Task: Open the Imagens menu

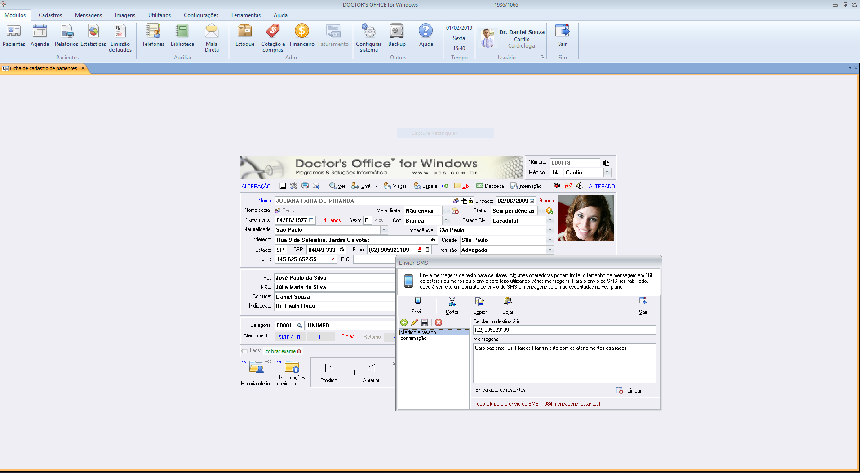Action: point(125,15)
